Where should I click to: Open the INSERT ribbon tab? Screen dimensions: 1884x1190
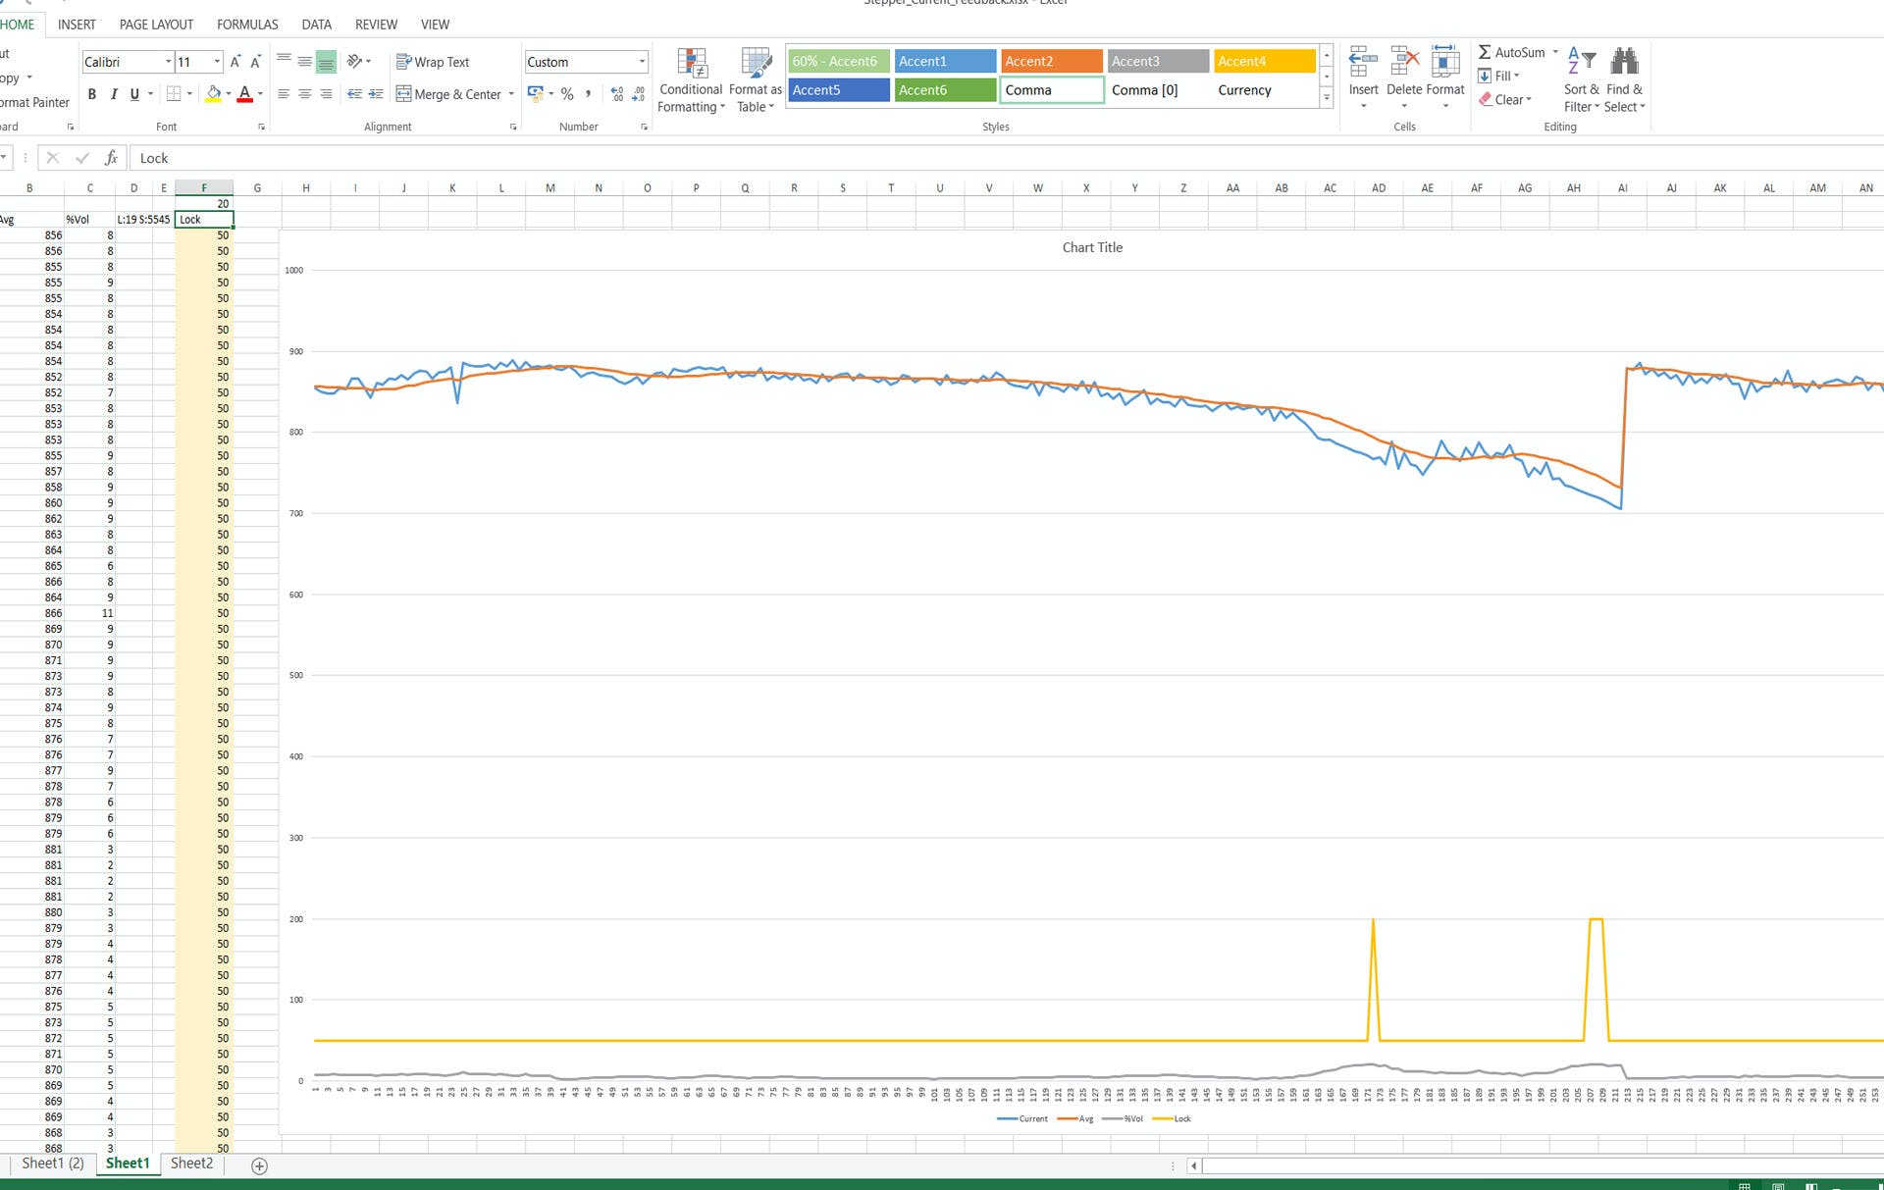click(77, 24)
